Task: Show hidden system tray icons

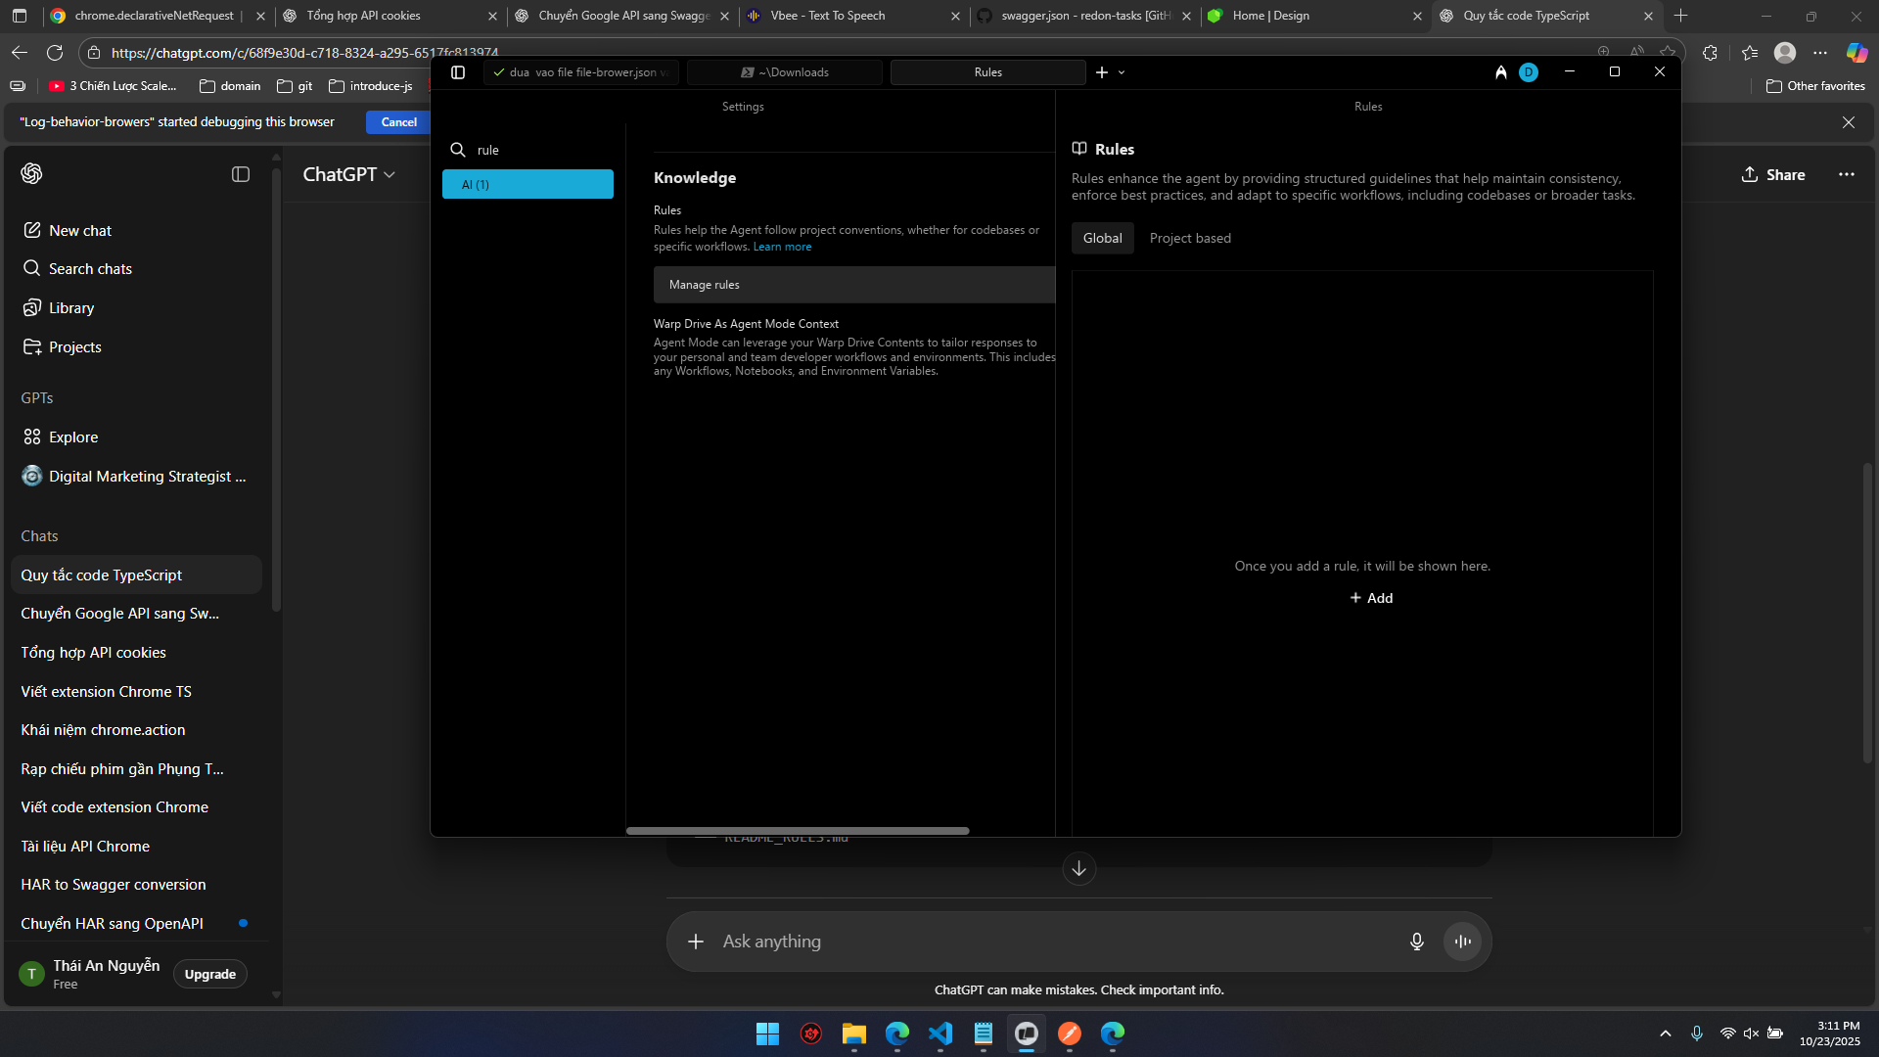Action: [1665, 1034]
